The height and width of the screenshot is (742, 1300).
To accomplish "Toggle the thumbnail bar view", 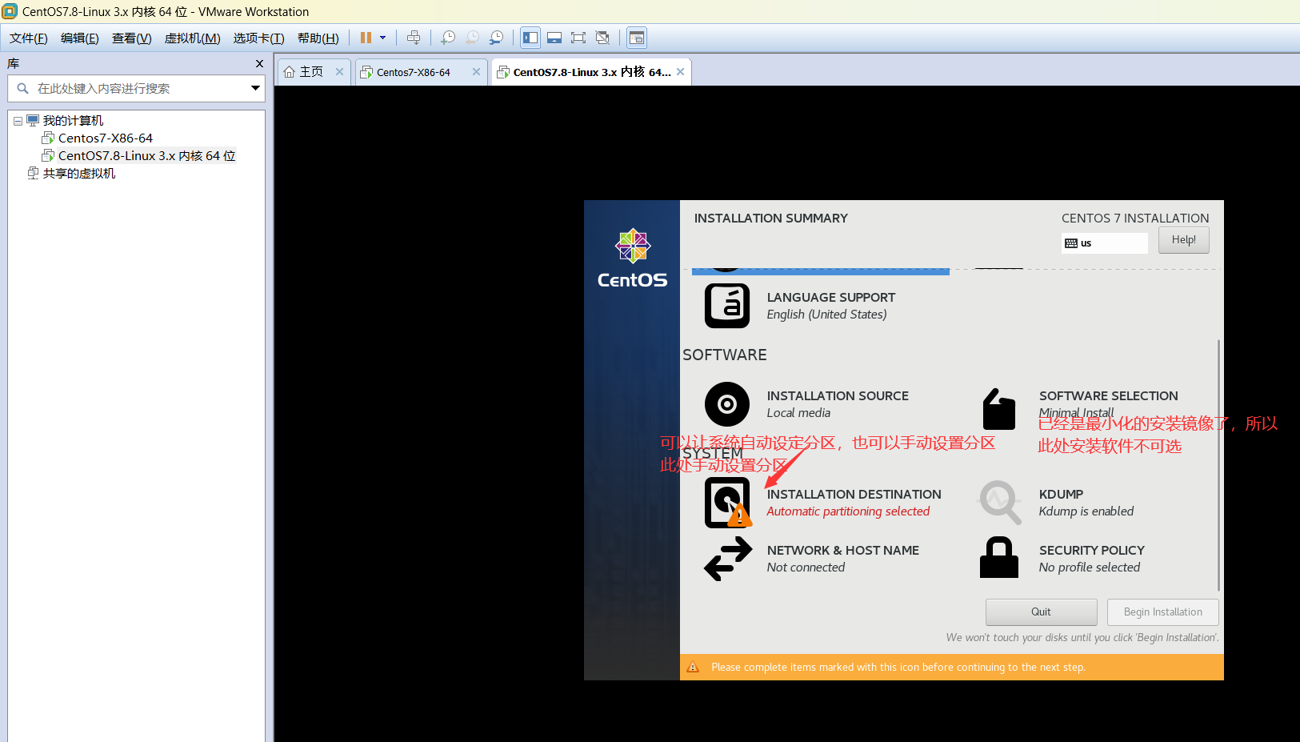I will pyautogui.click(x=554, y=38).
